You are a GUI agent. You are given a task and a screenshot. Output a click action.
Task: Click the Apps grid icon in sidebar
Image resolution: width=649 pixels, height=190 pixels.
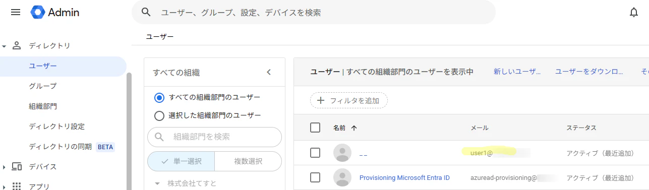tap(17, 186)
